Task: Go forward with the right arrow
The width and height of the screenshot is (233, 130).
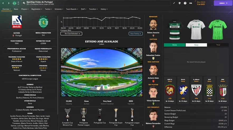Action: pyautogui.click(x=9, y=3)
